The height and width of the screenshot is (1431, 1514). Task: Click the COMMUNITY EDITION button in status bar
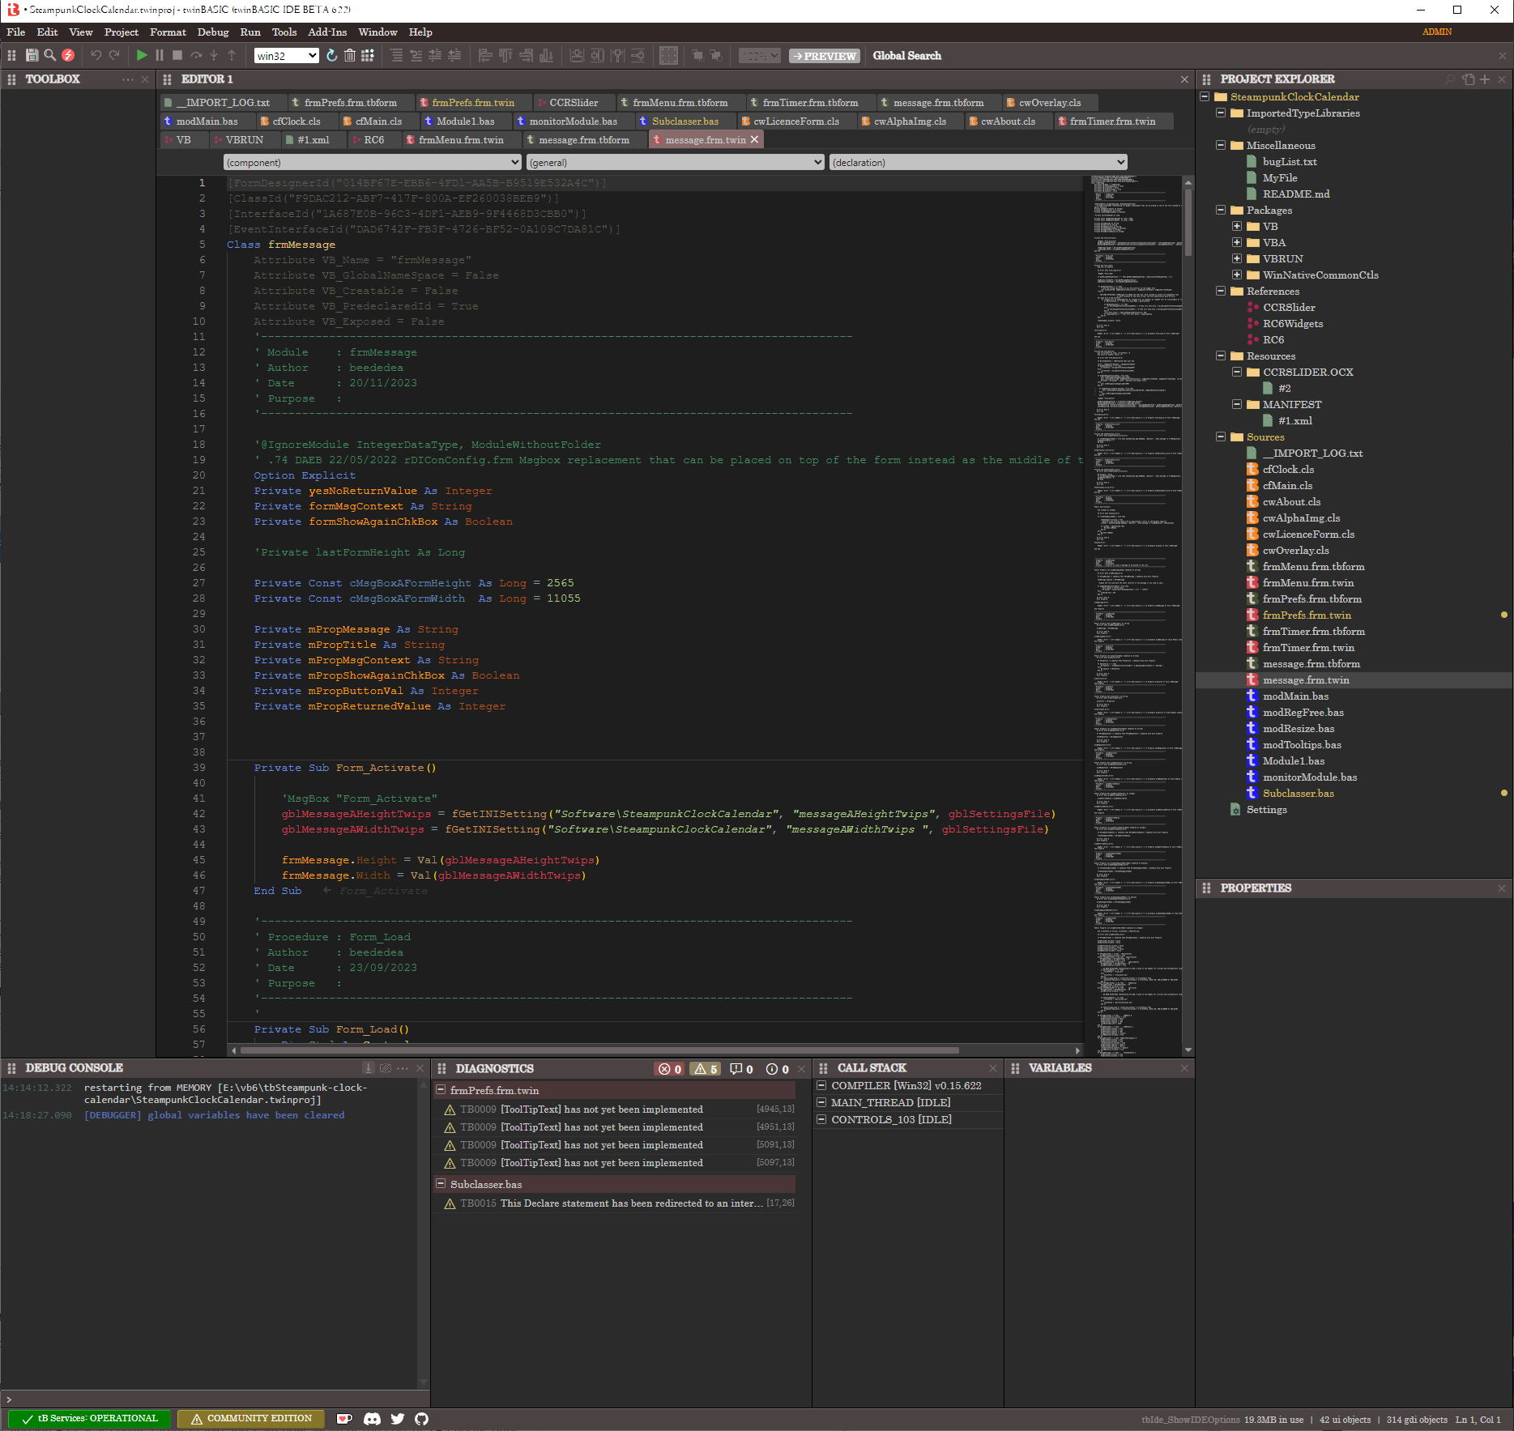click(251, 1419)
